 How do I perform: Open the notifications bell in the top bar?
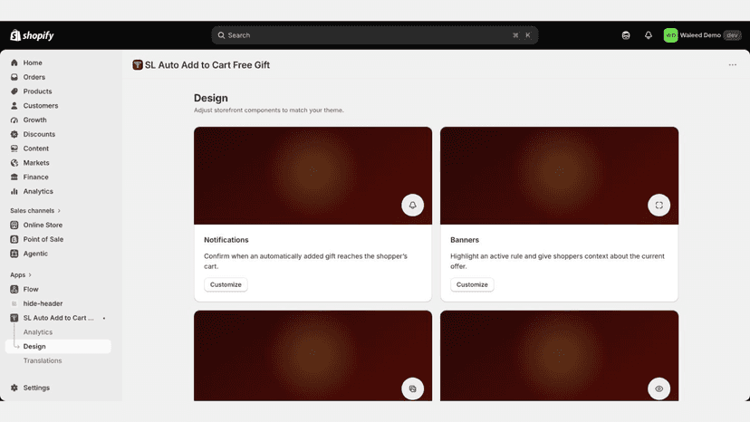pos(649,35)
